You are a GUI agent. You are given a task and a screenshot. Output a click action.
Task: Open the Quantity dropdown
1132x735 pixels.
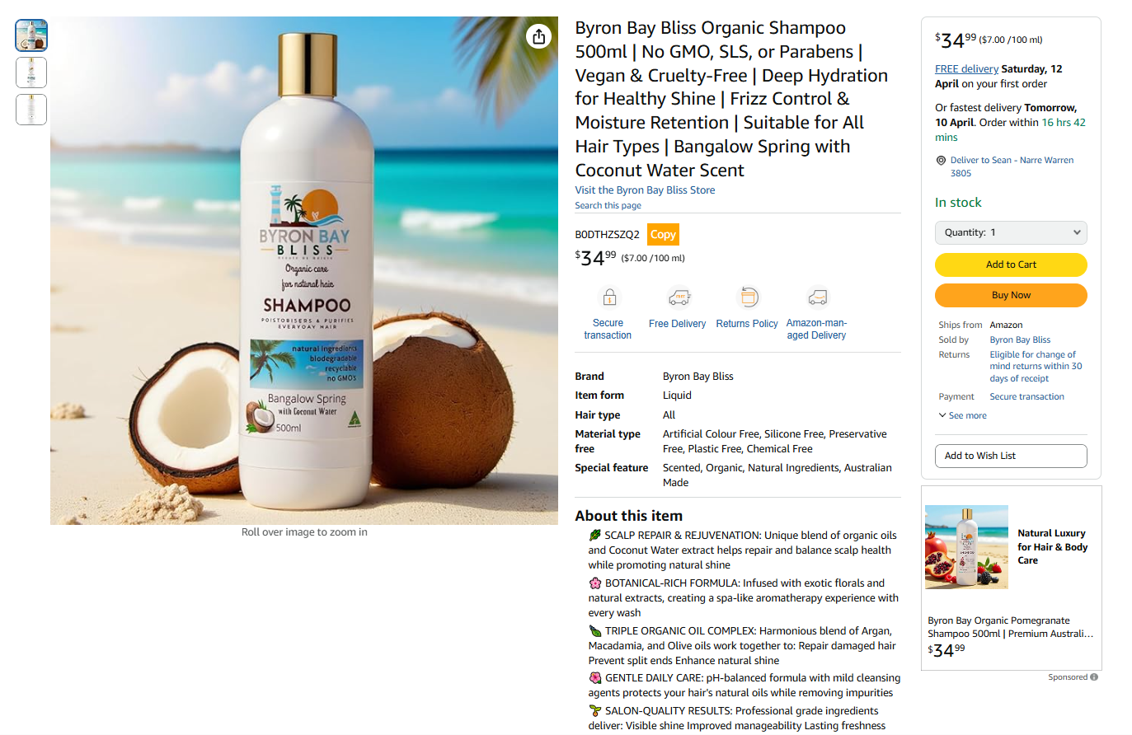point(1011,232)
